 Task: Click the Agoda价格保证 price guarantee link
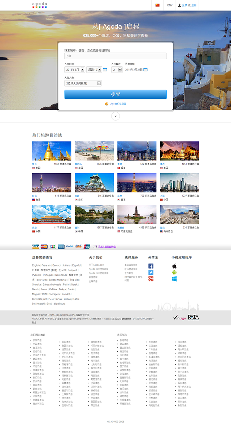pos(118,104)
